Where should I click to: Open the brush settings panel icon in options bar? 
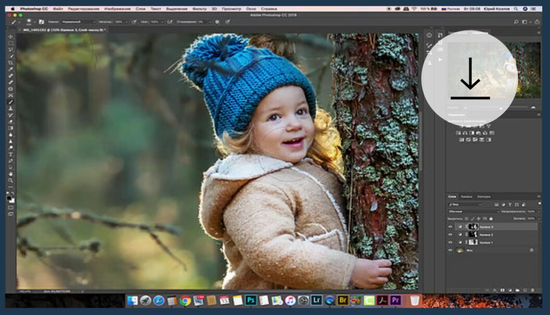pos(41,22)
